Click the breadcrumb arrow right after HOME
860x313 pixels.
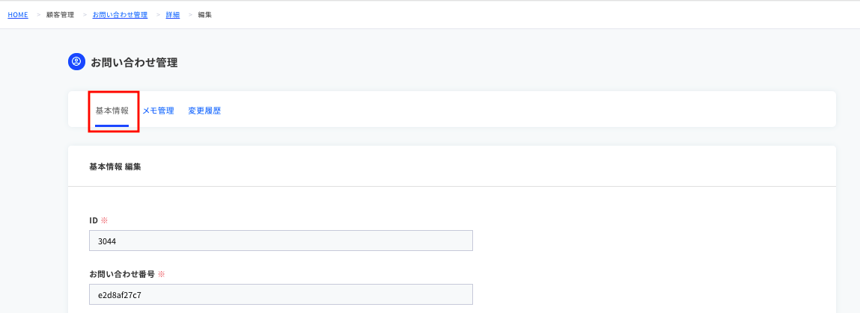(x=38, y=15)
